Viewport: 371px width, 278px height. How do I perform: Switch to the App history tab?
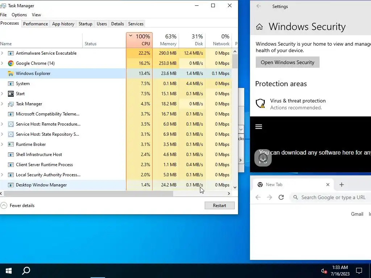click(x=63, y=24)
